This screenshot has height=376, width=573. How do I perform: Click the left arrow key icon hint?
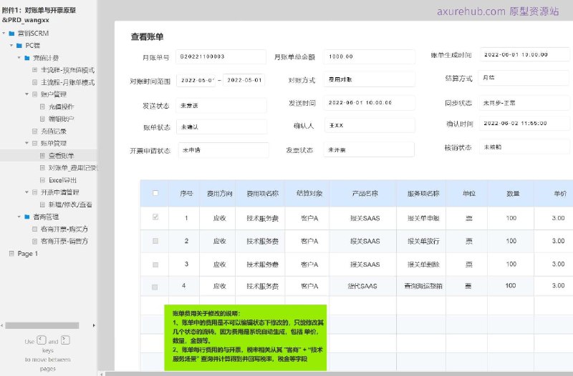[x=42, y=340]
